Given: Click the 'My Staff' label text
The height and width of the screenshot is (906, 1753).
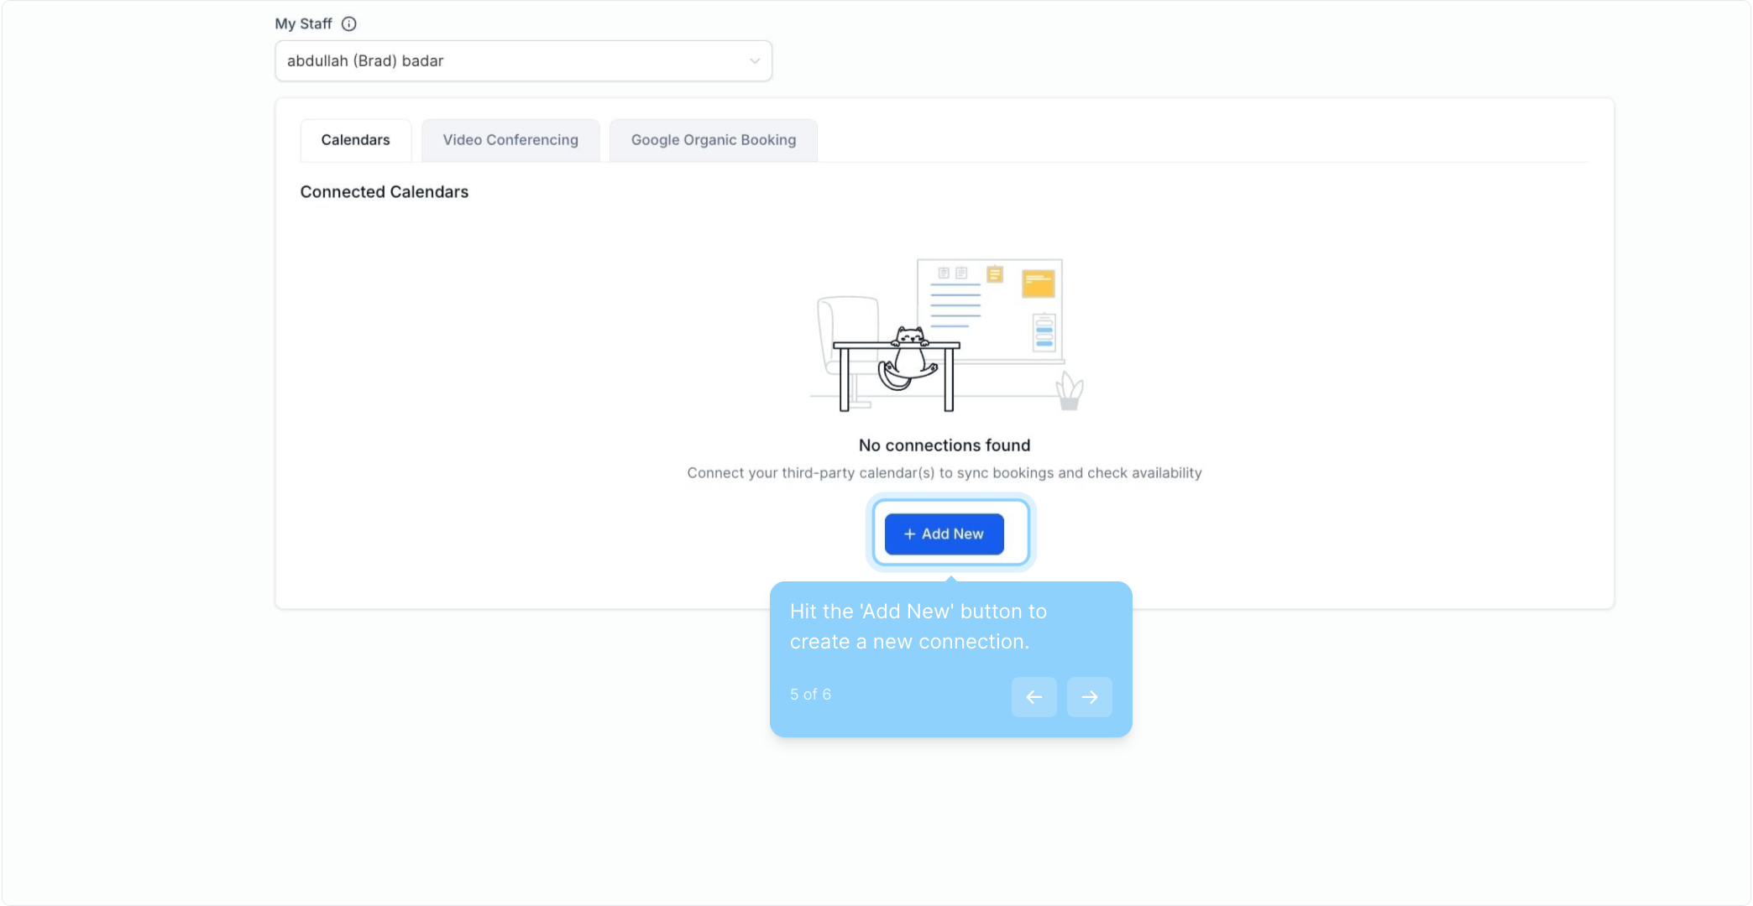Looking at the screenshot, I should point(303,24).
